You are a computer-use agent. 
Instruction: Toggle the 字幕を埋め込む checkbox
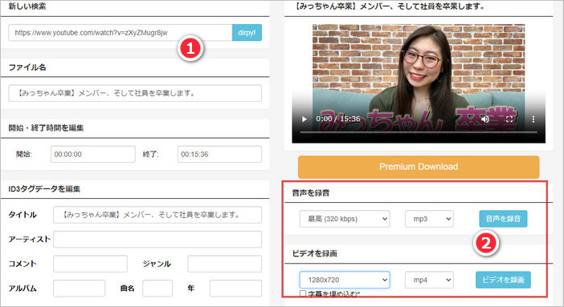click(x=303, y=294)
